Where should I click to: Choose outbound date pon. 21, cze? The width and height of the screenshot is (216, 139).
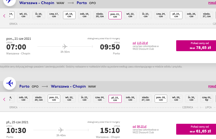tap(115, 16)
